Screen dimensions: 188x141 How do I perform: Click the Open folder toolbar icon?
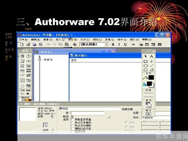pyautogui.click(x=28, y=44)
